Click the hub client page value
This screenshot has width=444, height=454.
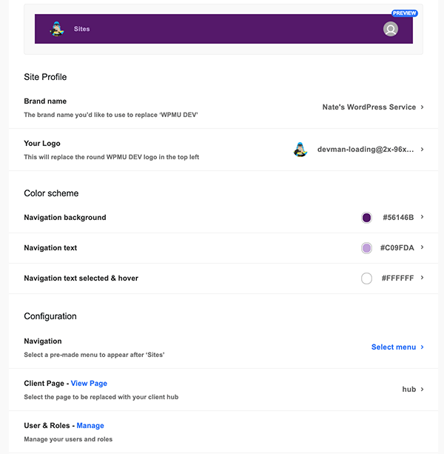pyautogui.click(x=409, y=390)
